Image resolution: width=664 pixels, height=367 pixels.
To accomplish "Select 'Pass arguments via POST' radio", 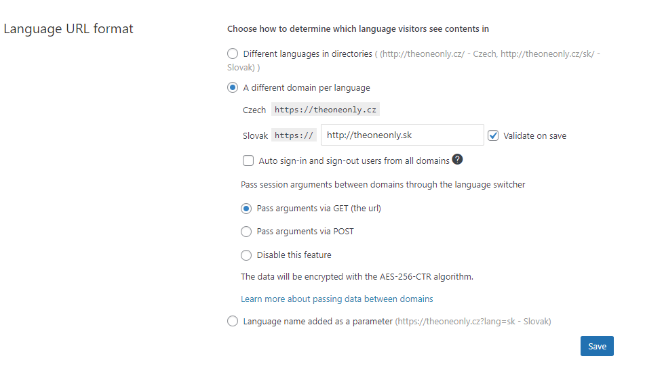I will tap(246, 232).
